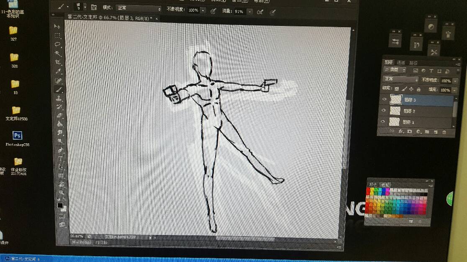Image resolution: width=467 pixels, height=262 pixels.
Task: Select the Healing Brush tool
Action: 59,81
